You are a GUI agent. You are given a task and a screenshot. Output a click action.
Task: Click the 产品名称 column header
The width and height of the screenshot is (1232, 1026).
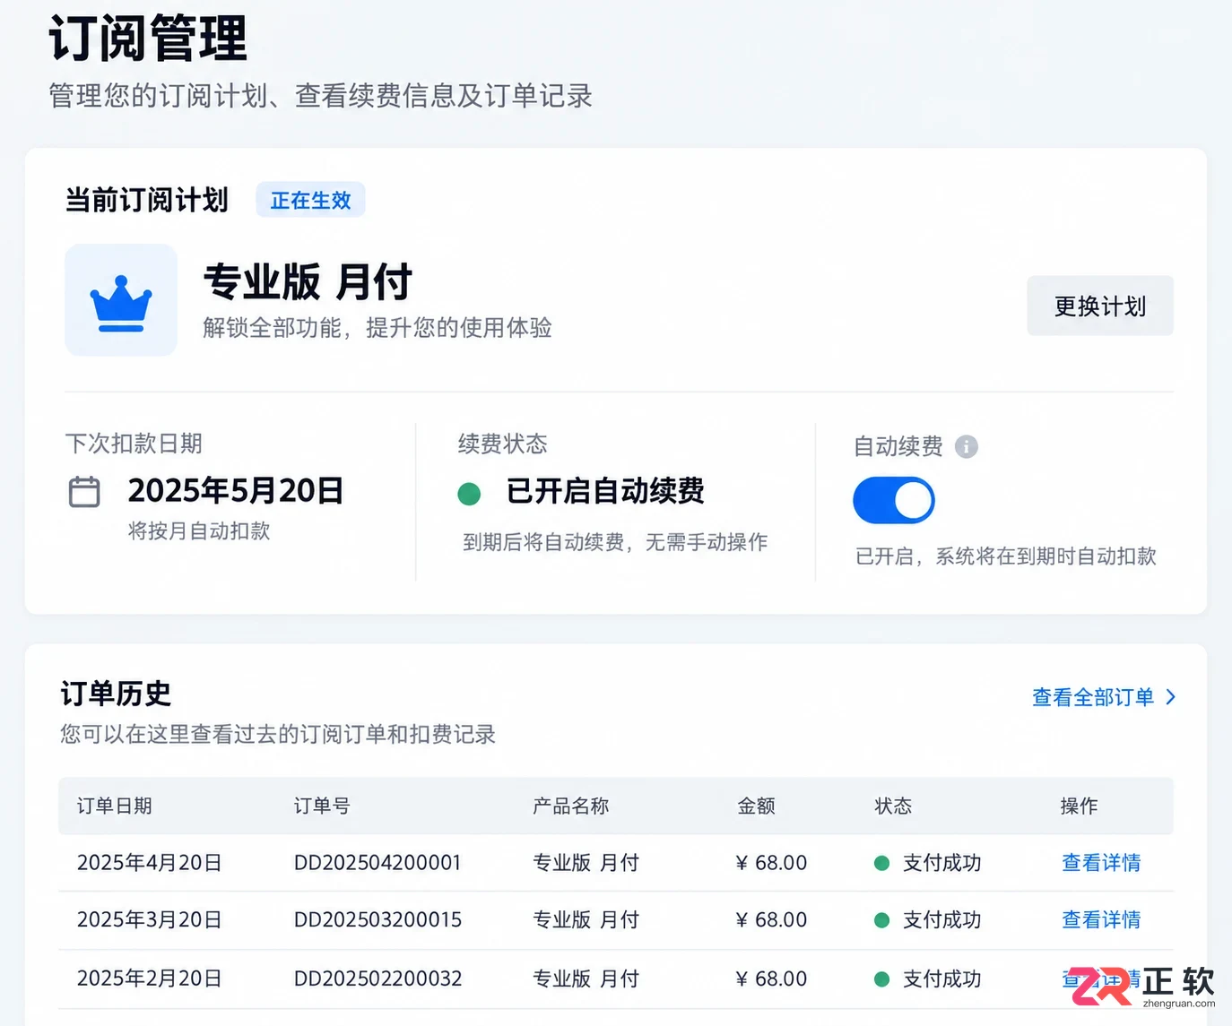[570, 806]
